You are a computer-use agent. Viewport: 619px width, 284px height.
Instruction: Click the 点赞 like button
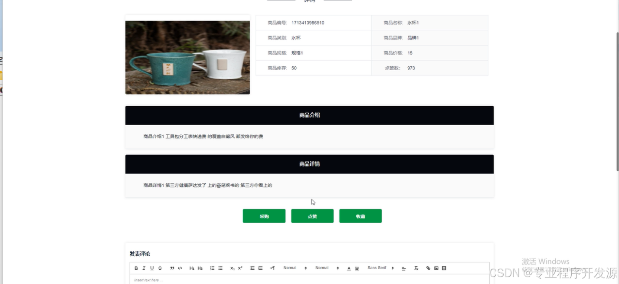pos(312,216)
